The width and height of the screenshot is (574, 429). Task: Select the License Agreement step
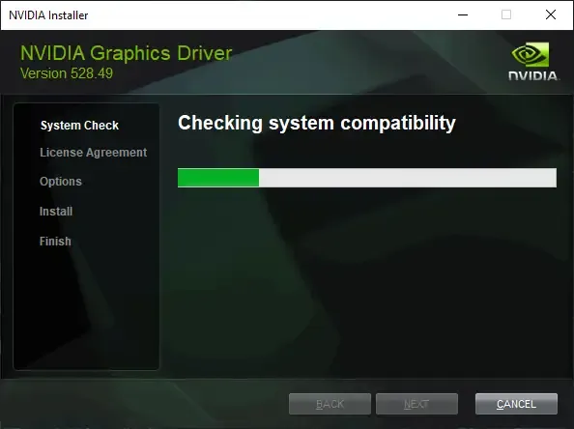pos(94,153)
